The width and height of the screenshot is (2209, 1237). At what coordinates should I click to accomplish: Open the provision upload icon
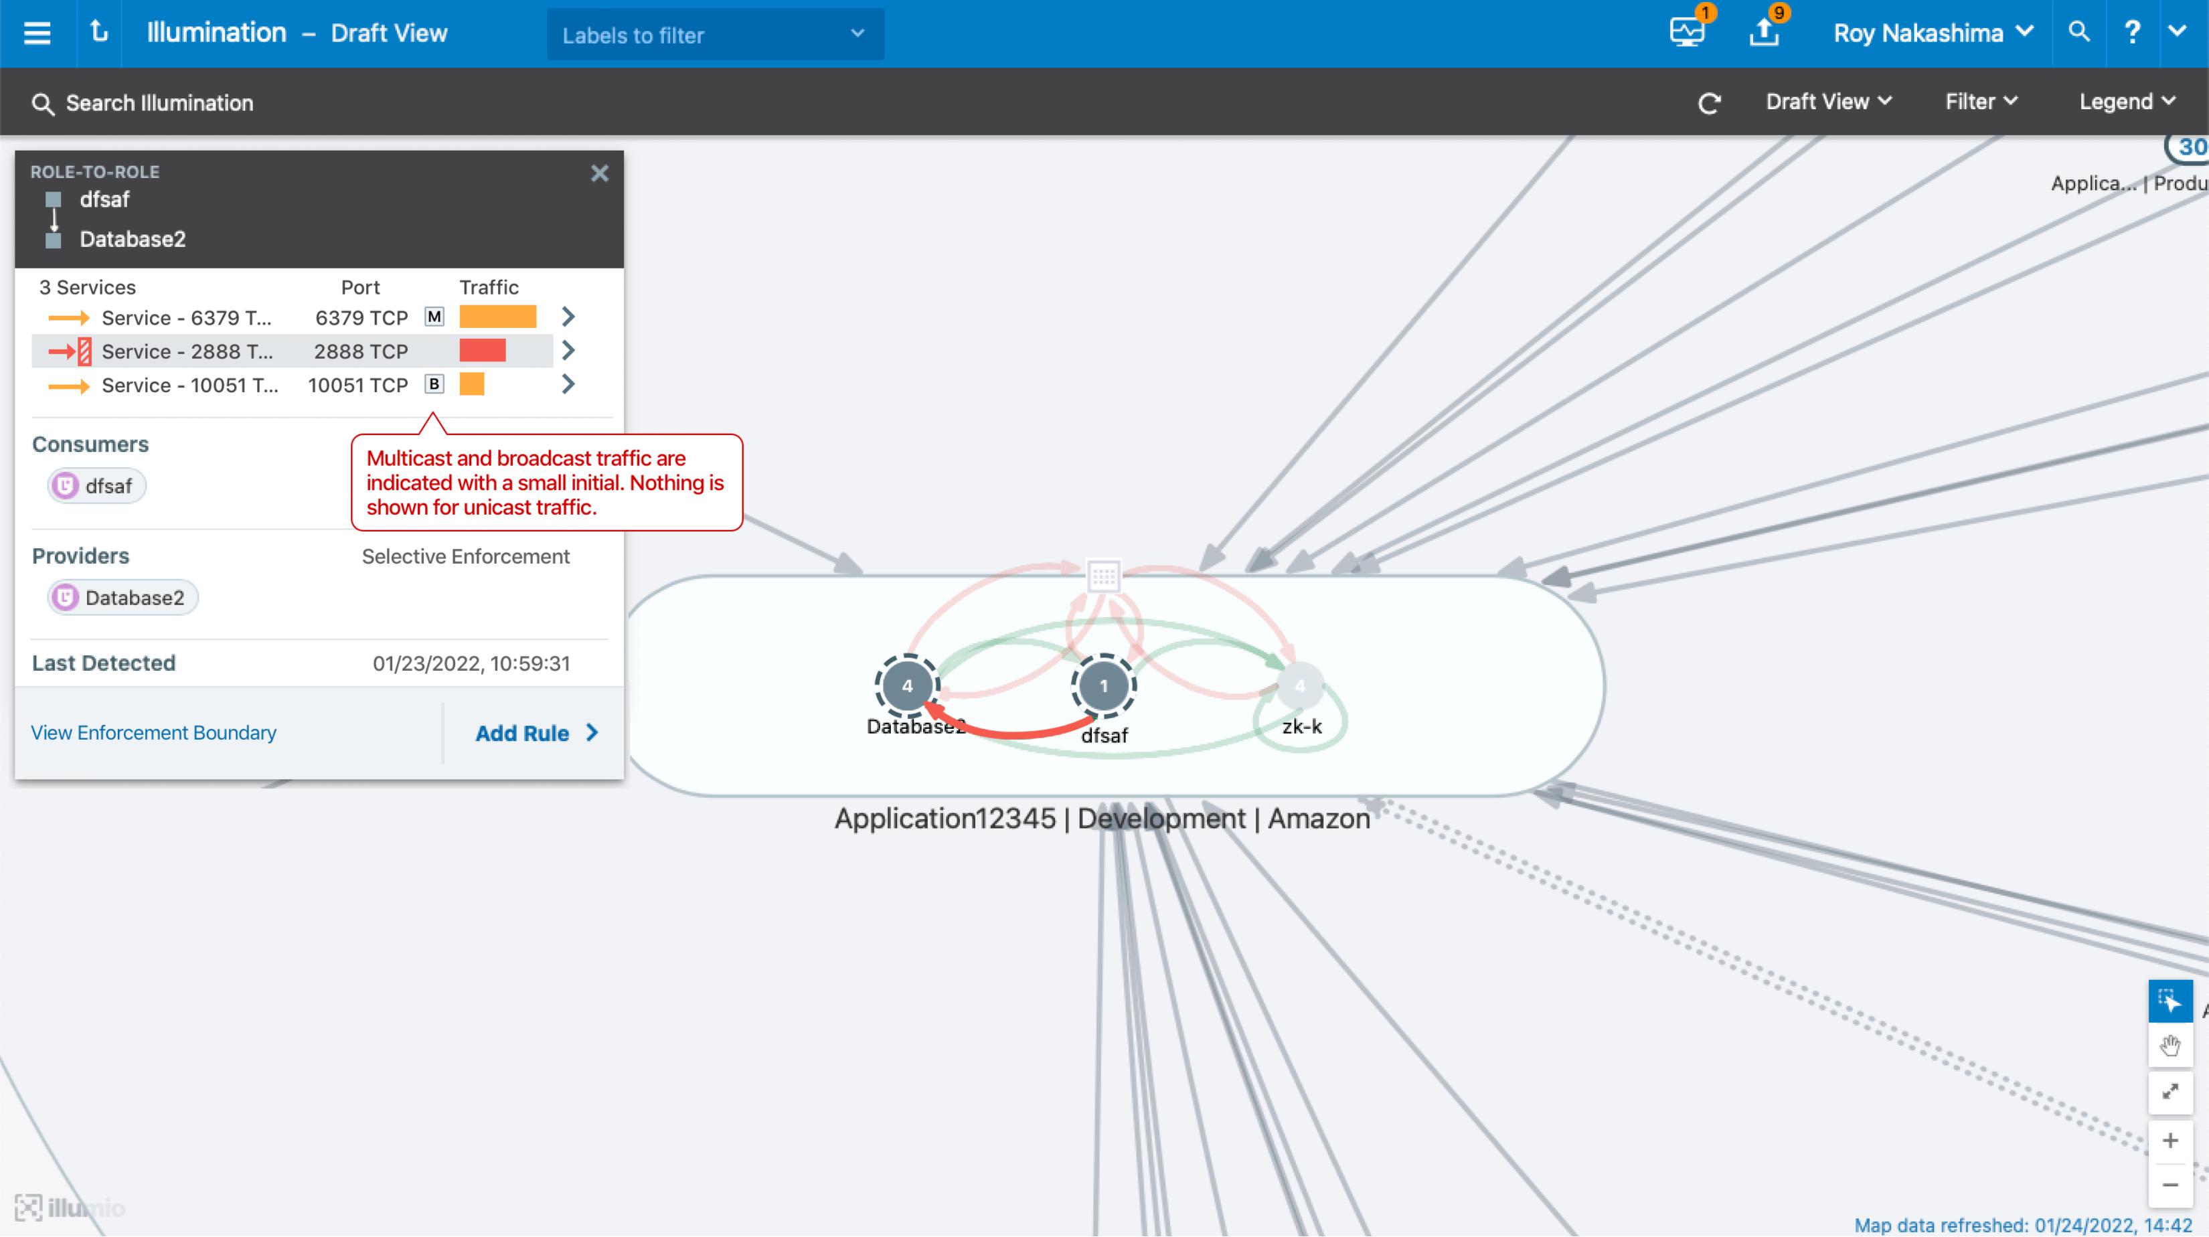pos(1764,33)
